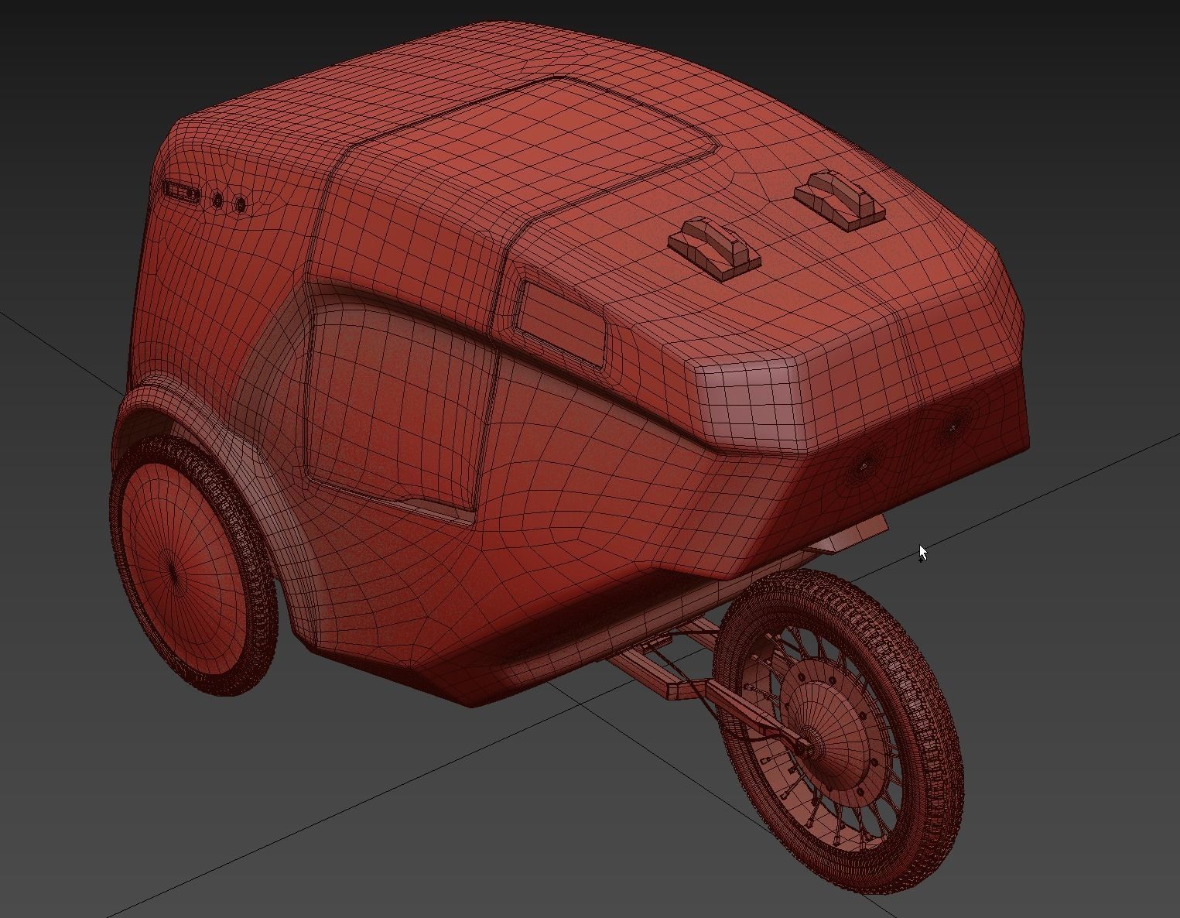This screenshot has width=1180, height=918.
Task: Click the rectangular vent slot on the body
Action: (x=180, y=190)
